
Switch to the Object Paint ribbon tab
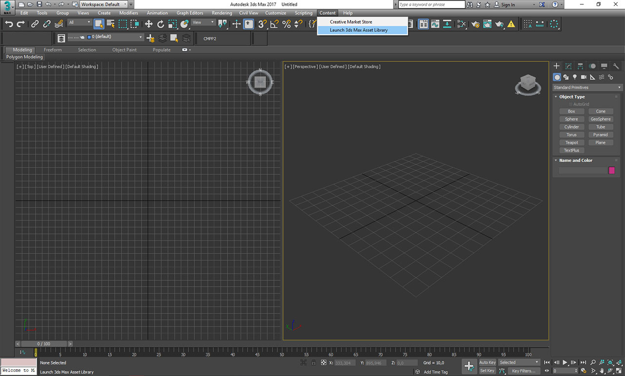pyautogui.click(x=125, y=50)
